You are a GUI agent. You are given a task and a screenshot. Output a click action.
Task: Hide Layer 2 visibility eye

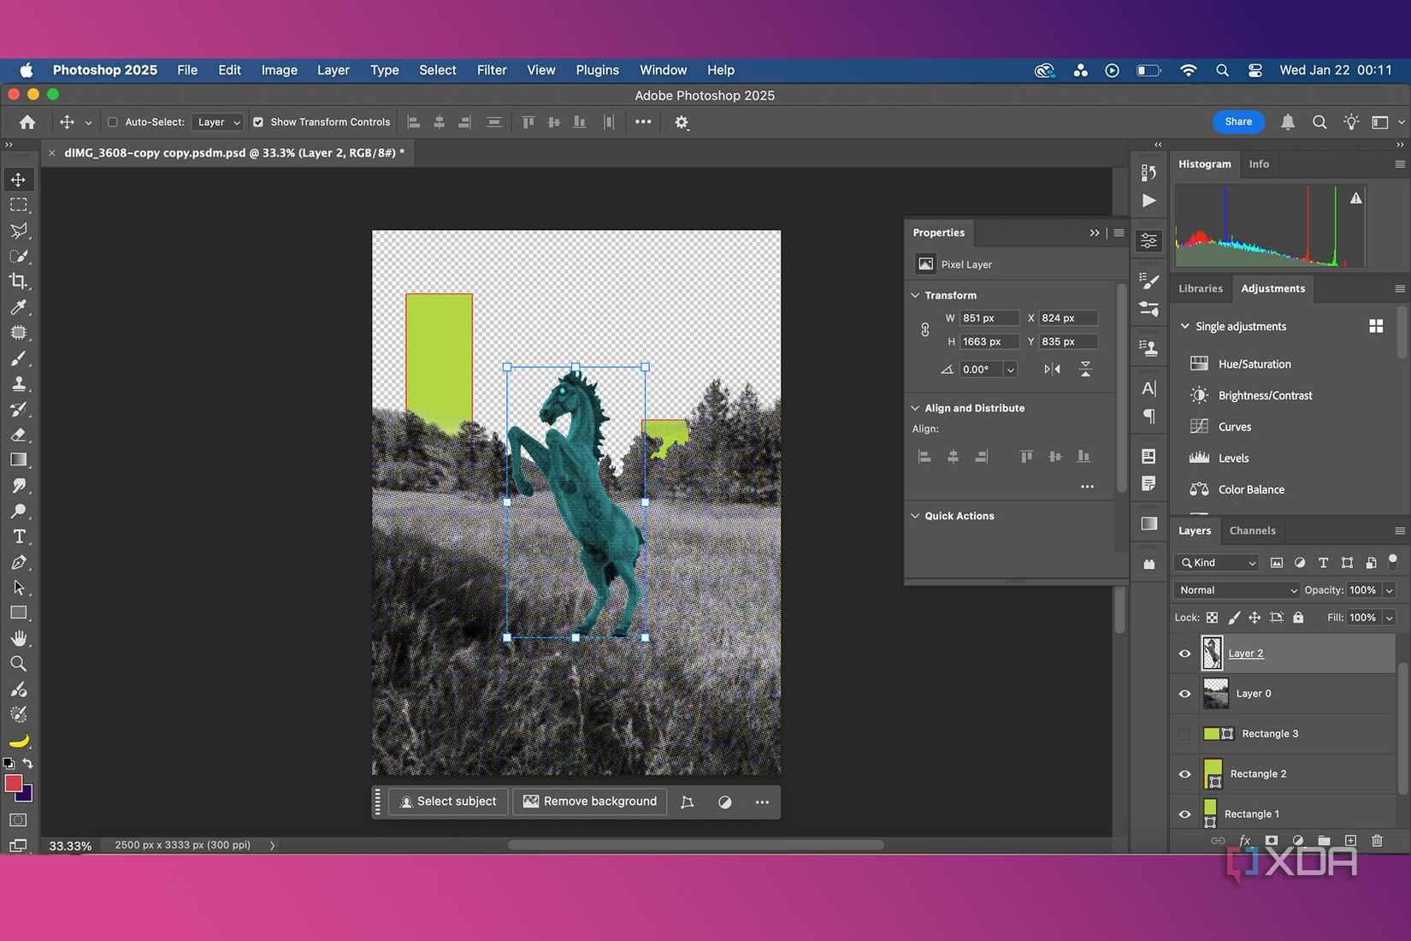1184,654
